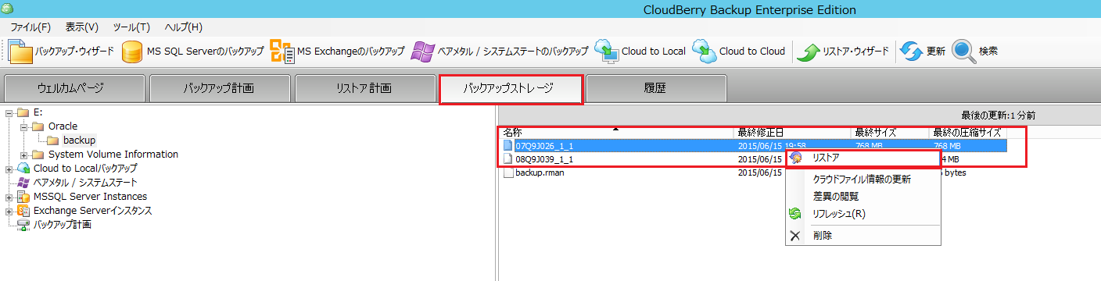Sort the file list by 名称 column
Viewport: 1101px width, 281px height.
[x=617, y=133]
